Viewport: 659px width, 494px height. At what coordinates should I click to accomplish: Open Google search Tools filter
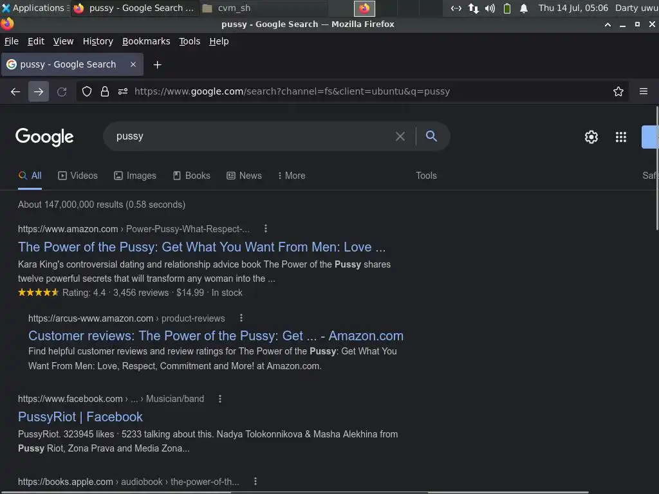pyautogui.click(x=426, y=176)
